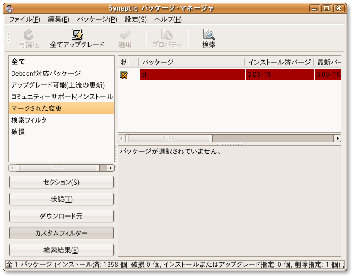This screenshot has width=352, height=276.
Task: Maximize the Synaptic window
Action: [327, 8]
